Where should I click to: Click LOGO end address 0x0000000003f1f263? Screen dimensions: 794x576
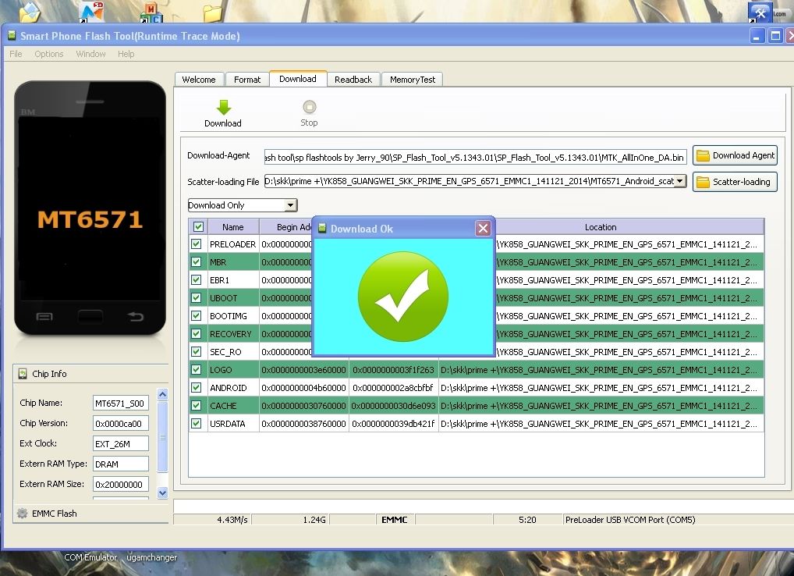pyautogui.click(x=393, y=370)
